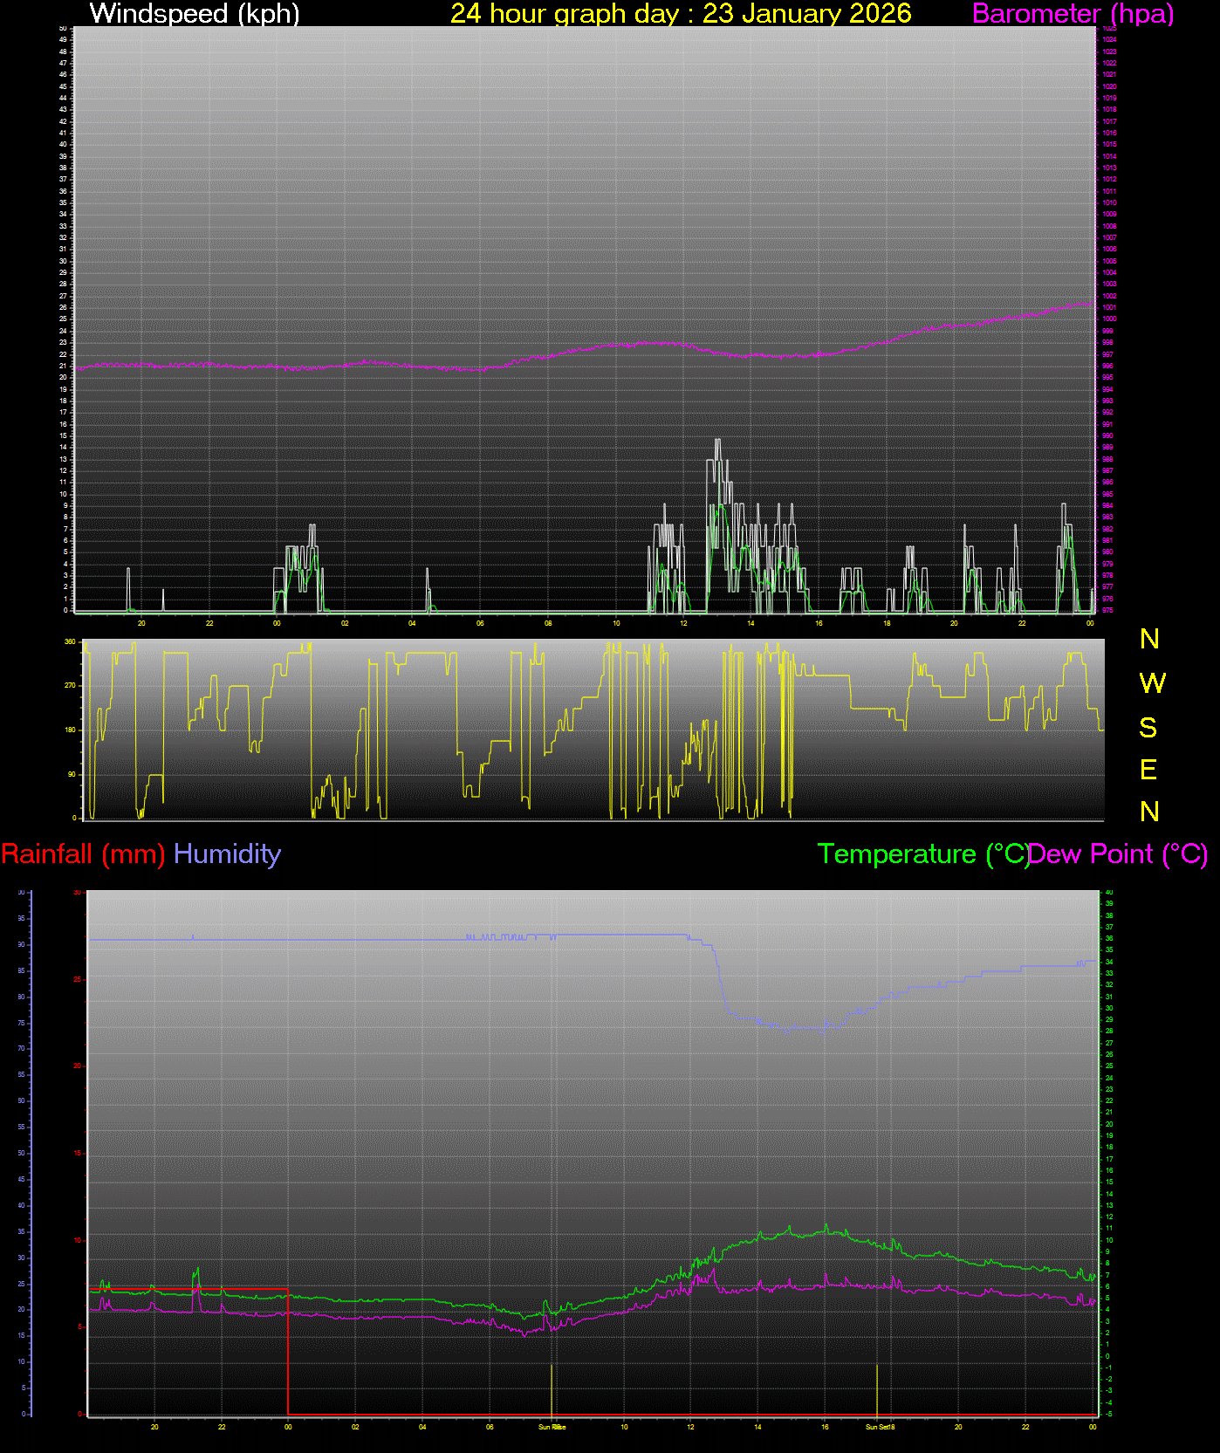Click the 'S' wind direction letter

[x=1148, y=727]
